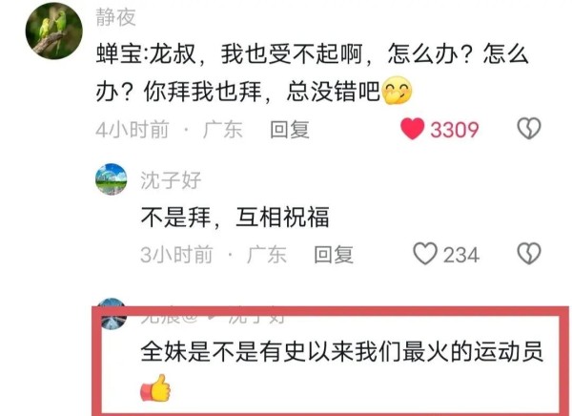The image size is (572, 416).
Task: Open 沈子好's landscape avatar
Action: click(112, 179)
